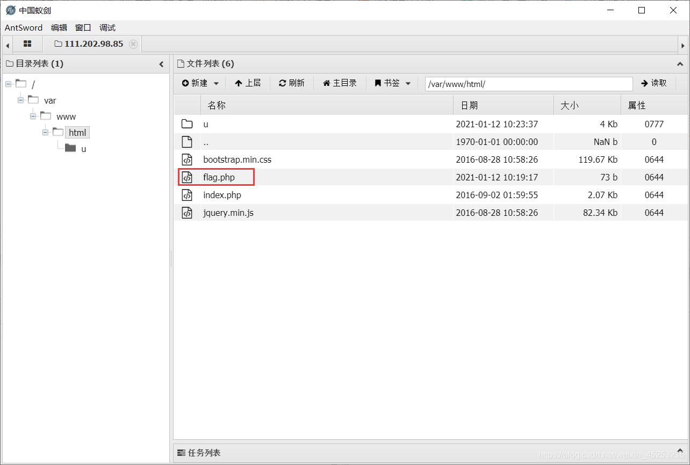This screenshot has height=465, width=690.
Task: Sort by the 名称 column header
Action: click(x=327, y=106)
